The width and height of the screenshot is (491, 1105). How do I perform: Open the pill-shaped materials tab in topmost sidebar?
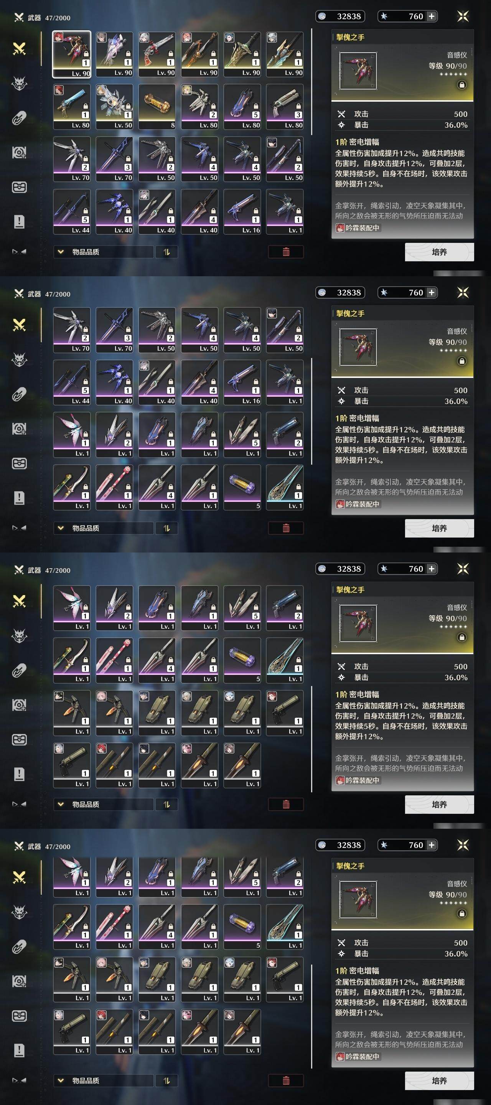pyautogui.click(x=19, y=118)
